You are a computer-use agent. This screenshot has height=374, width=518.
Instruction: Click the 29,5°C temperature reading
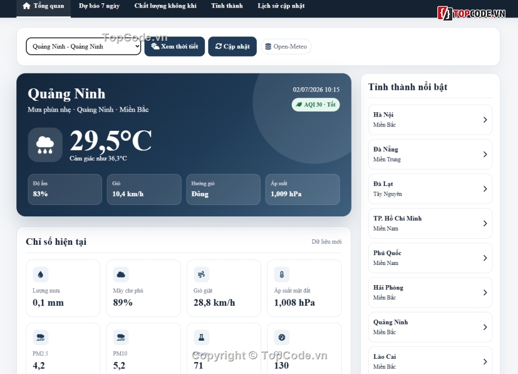click(x=111, y=141)
